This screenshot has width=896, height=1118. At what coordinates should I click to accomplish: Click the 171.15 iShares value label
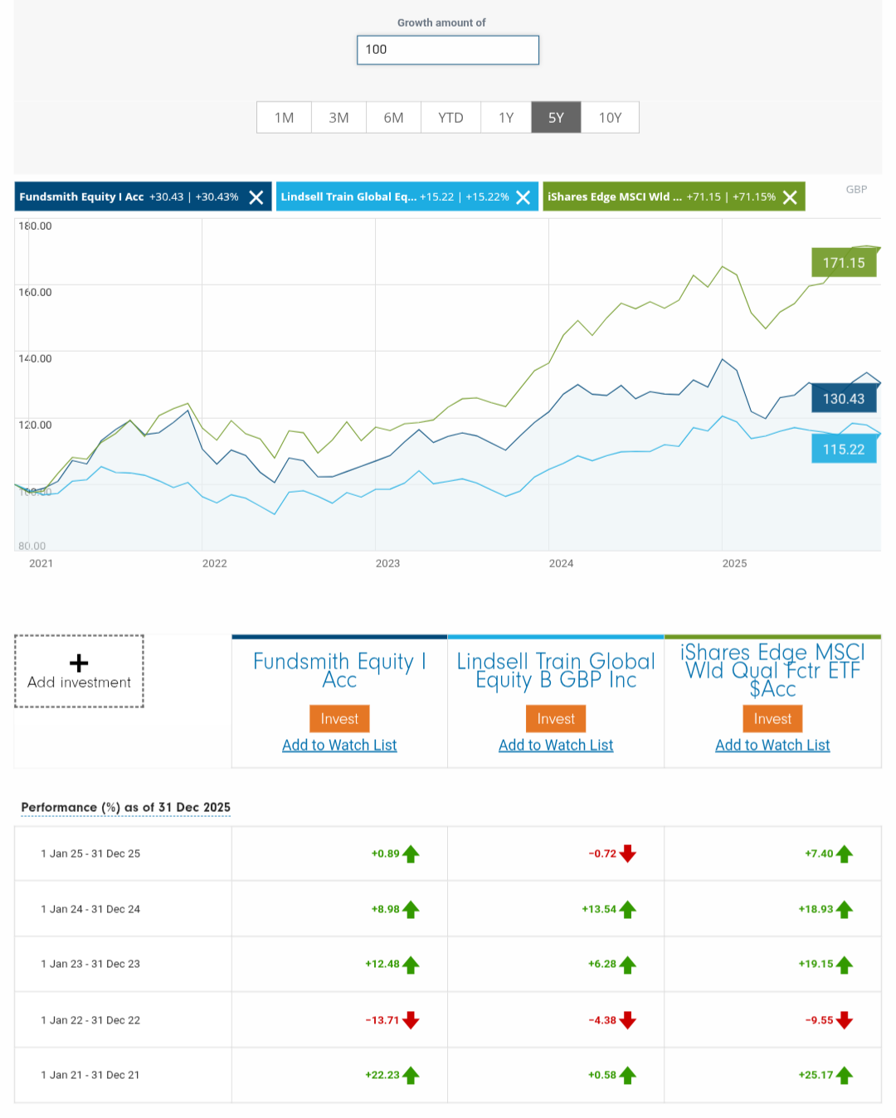tap(844, 263)
